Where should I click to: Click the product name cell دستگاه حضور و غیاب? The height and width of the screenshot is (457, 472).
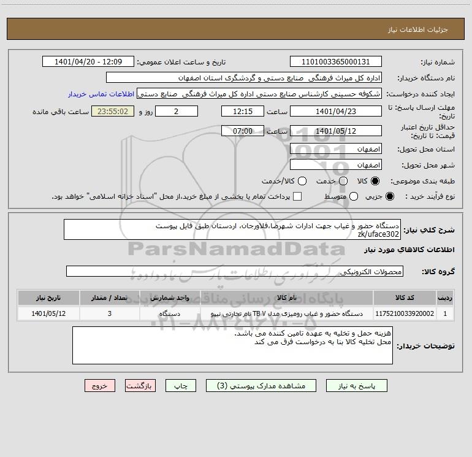tap(287, 313)
